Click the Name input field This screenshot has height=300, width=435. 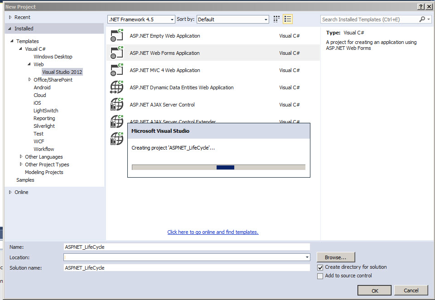(186, 247)
